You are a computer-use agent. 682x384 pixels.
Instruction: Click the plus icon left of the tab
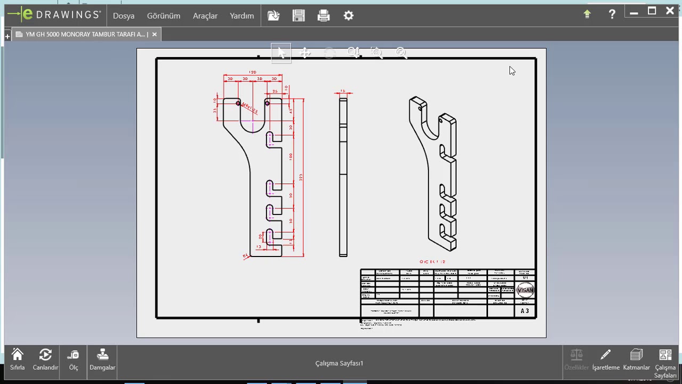coord(7,36)
